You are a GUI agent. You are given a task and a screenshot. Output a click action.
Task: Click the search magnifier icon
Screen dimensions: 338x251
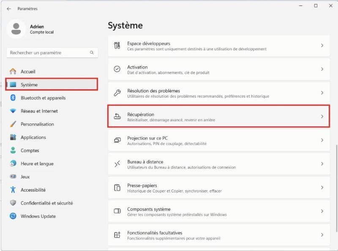click(92, 53)
